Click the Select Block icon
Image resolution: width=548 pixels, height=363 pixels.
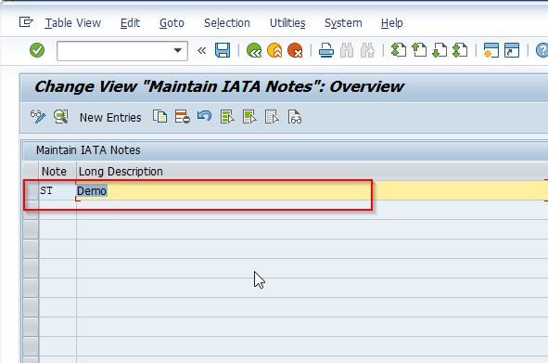(x=249, y=117)
